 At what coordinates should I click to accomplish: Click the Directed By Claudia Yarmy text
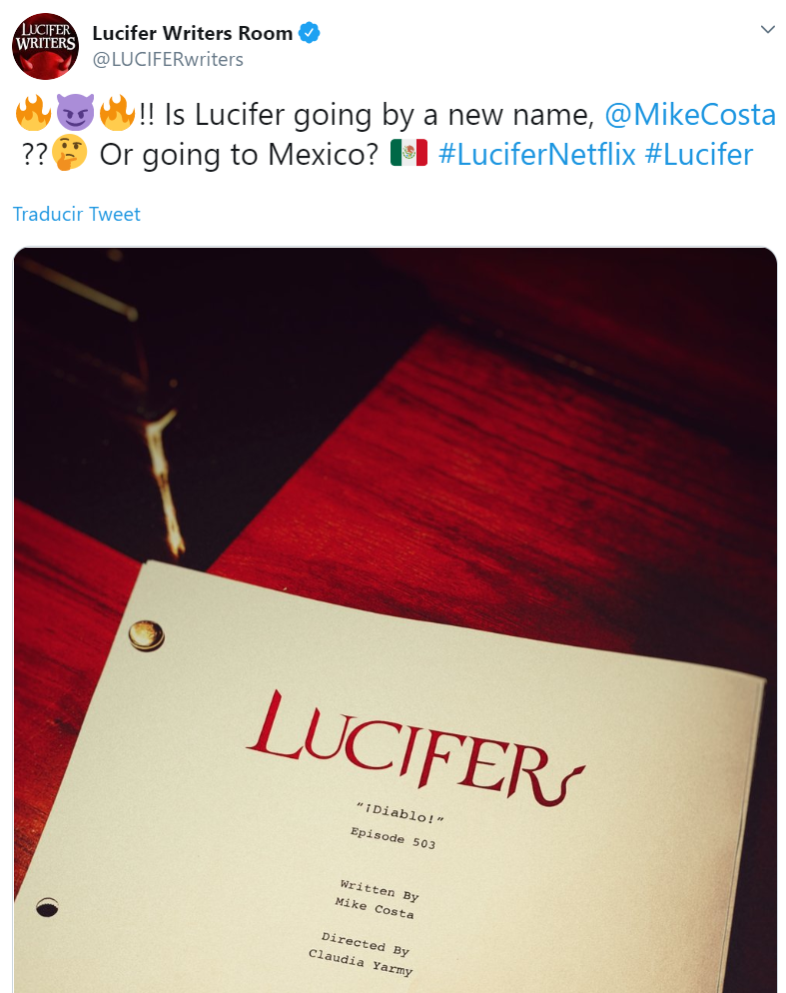(363, 953)
